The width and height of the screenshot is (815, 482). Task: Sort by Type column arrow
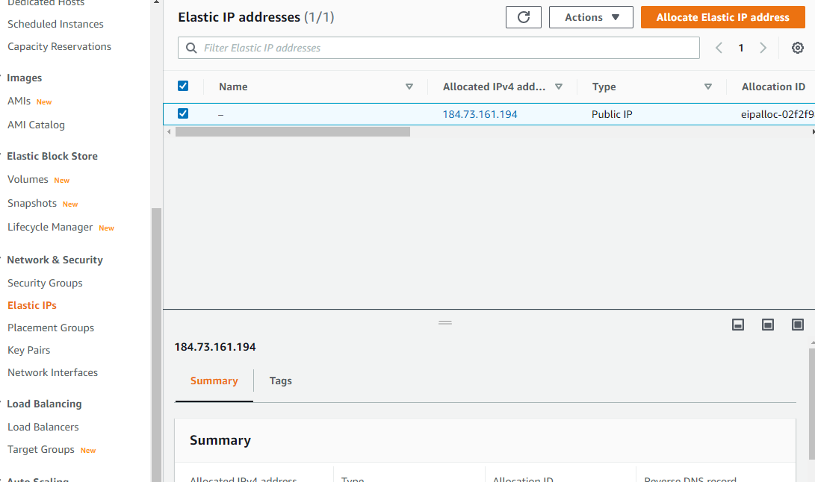(x=708, y=87)
